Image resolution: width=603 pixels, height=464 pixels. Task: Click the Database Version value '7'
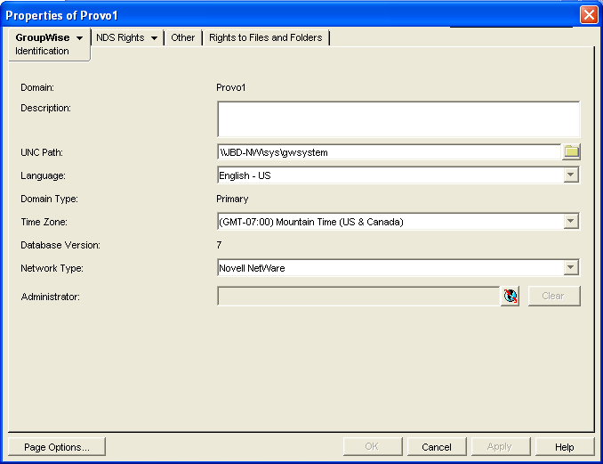219,245
